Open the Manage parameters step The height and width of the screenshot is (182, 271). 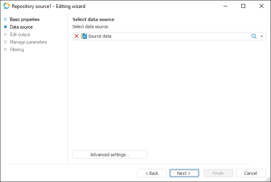(x=28, y=42)
